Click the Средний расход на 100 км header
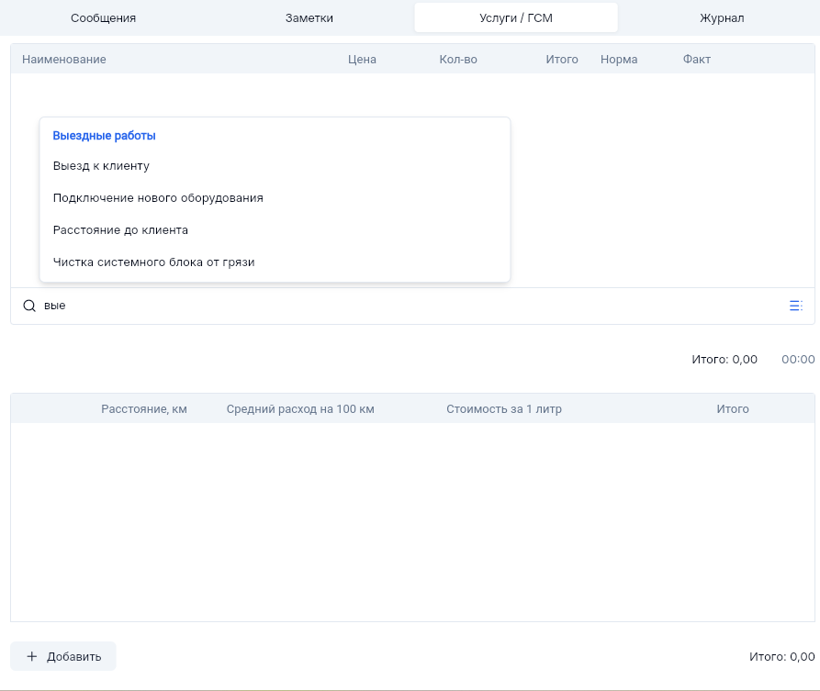 [x=300, y=409]
